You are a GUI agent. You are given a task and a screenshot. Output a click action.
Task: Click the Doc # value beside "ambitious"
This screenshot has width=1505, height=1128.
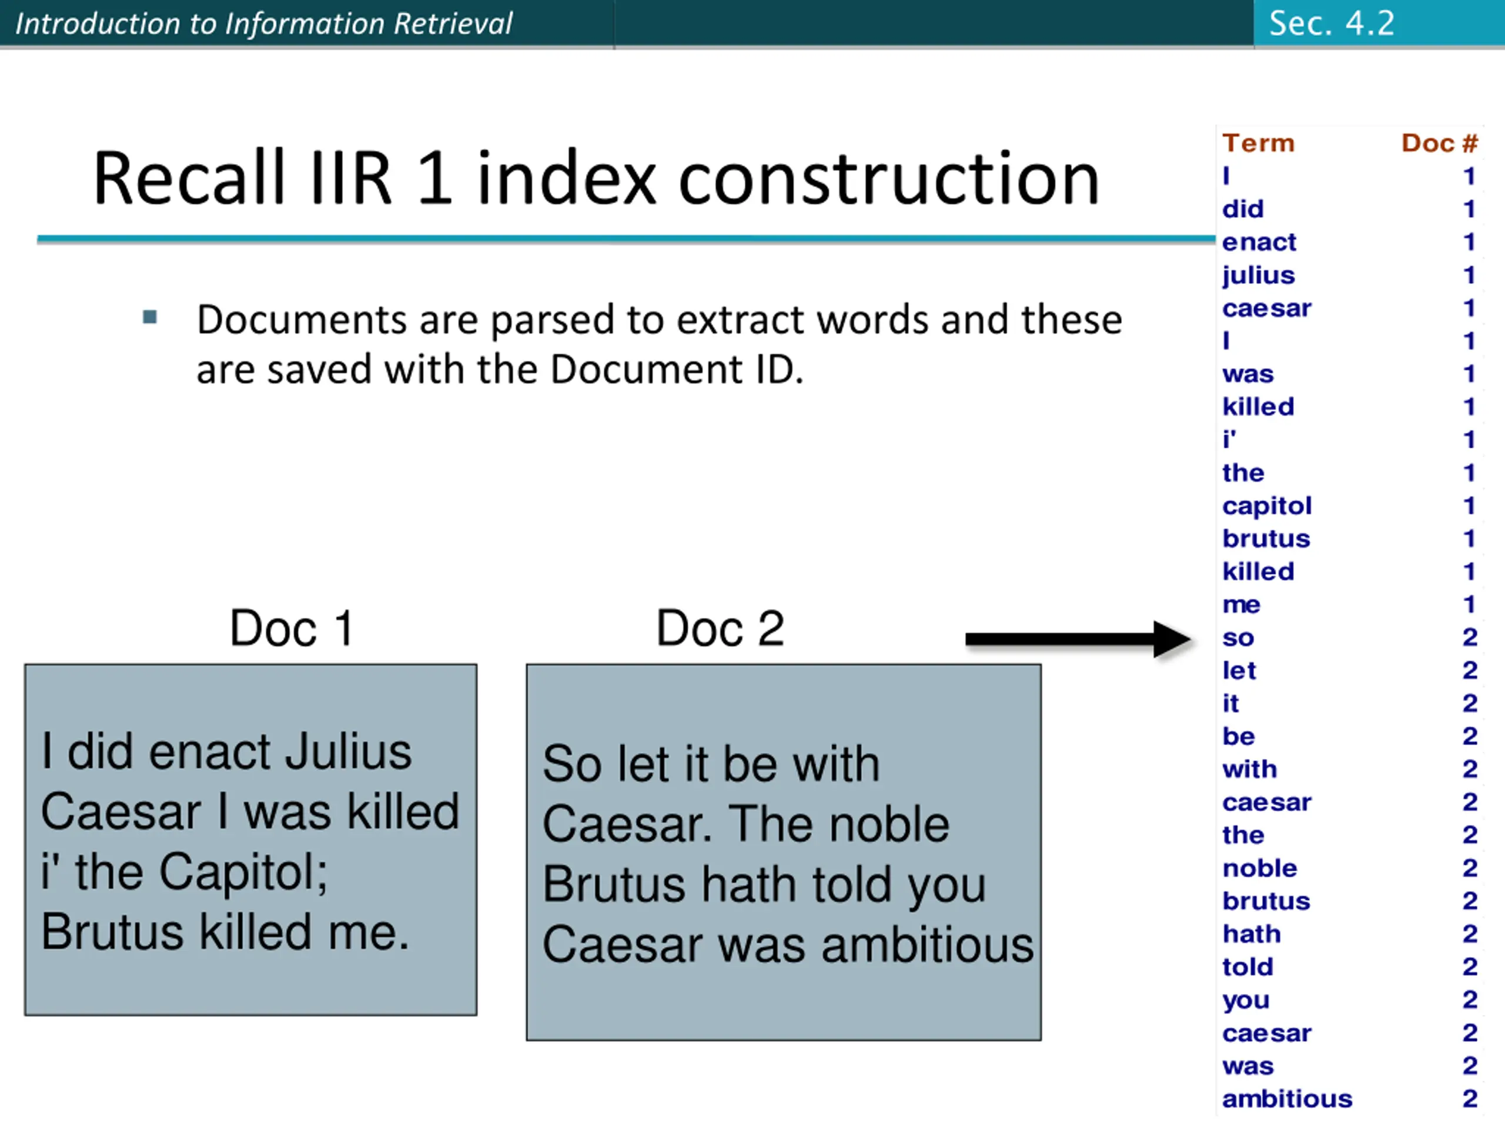[1470, 1099]
